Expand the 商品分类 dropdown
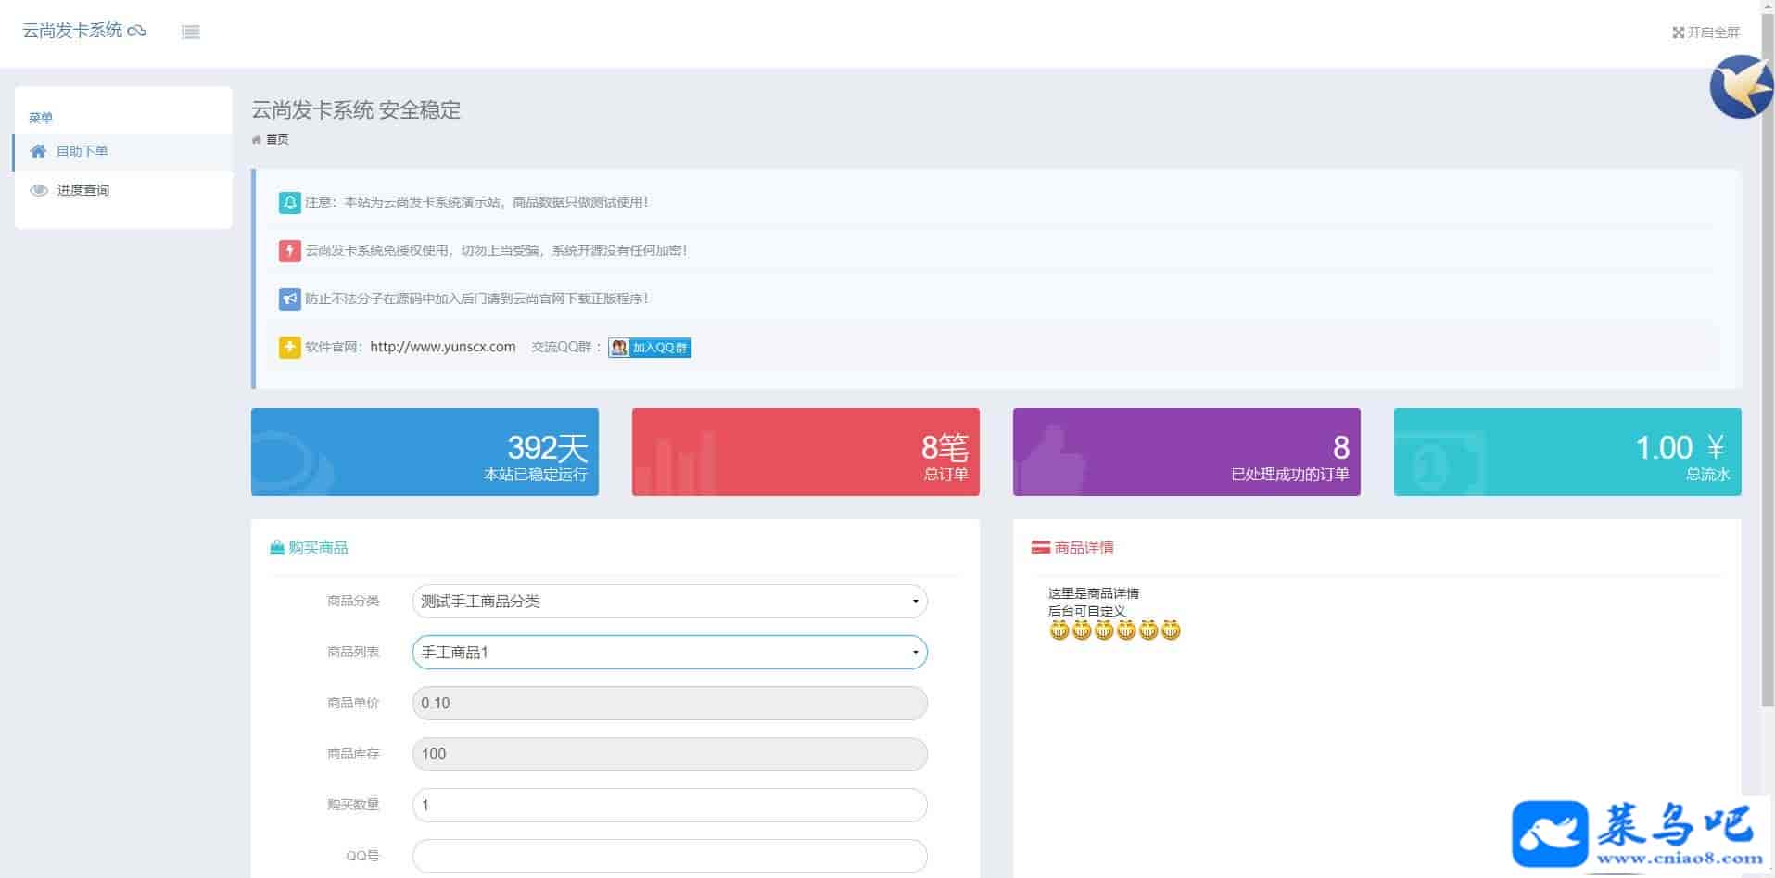The image size is (1775, 878). (668, 602)
